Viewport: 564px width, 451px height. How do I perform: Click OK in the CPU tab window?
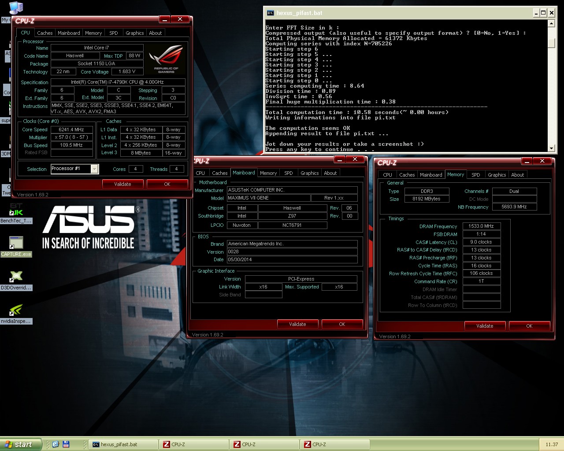pos(167,184)
